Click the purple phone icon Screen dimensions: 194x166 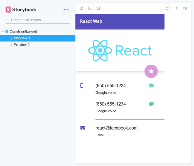pos(82,86)
